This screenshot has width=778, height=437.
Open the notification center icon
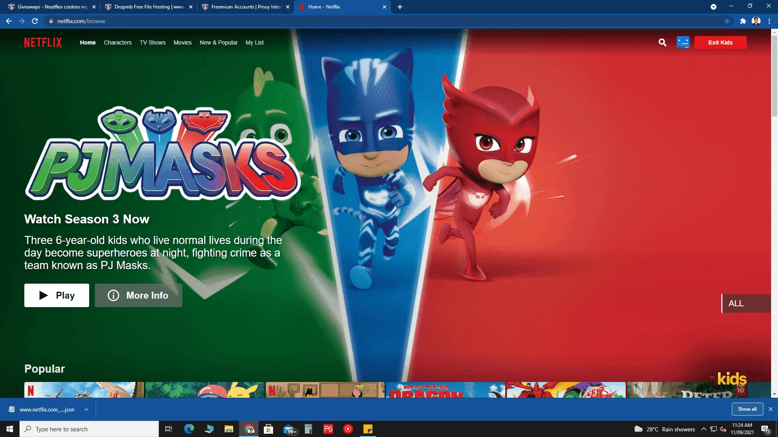tap(765, 429)
